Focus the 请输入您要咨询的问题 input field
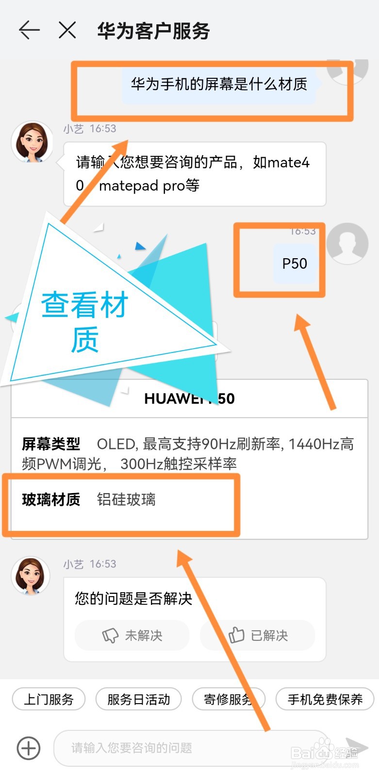Image resolution: width=379 pixels, height=778 pixels. (193, 748)
